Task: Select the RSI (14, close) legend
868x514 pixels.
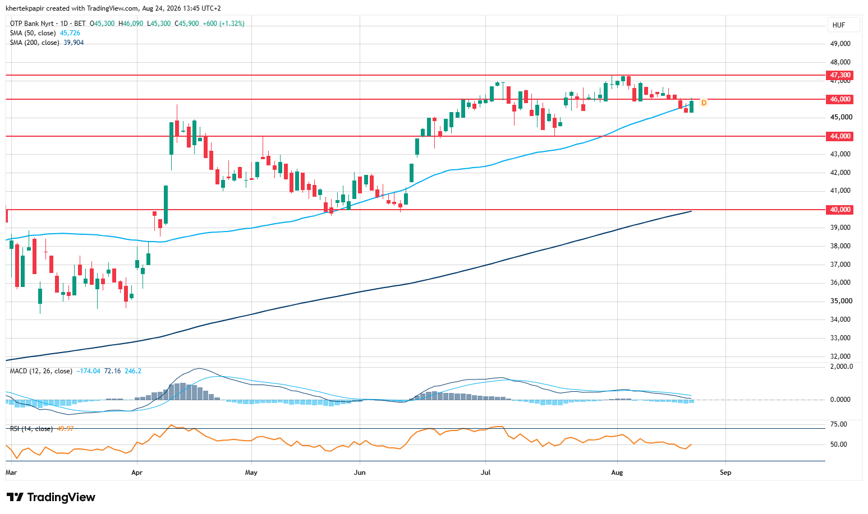Action: 31,429
